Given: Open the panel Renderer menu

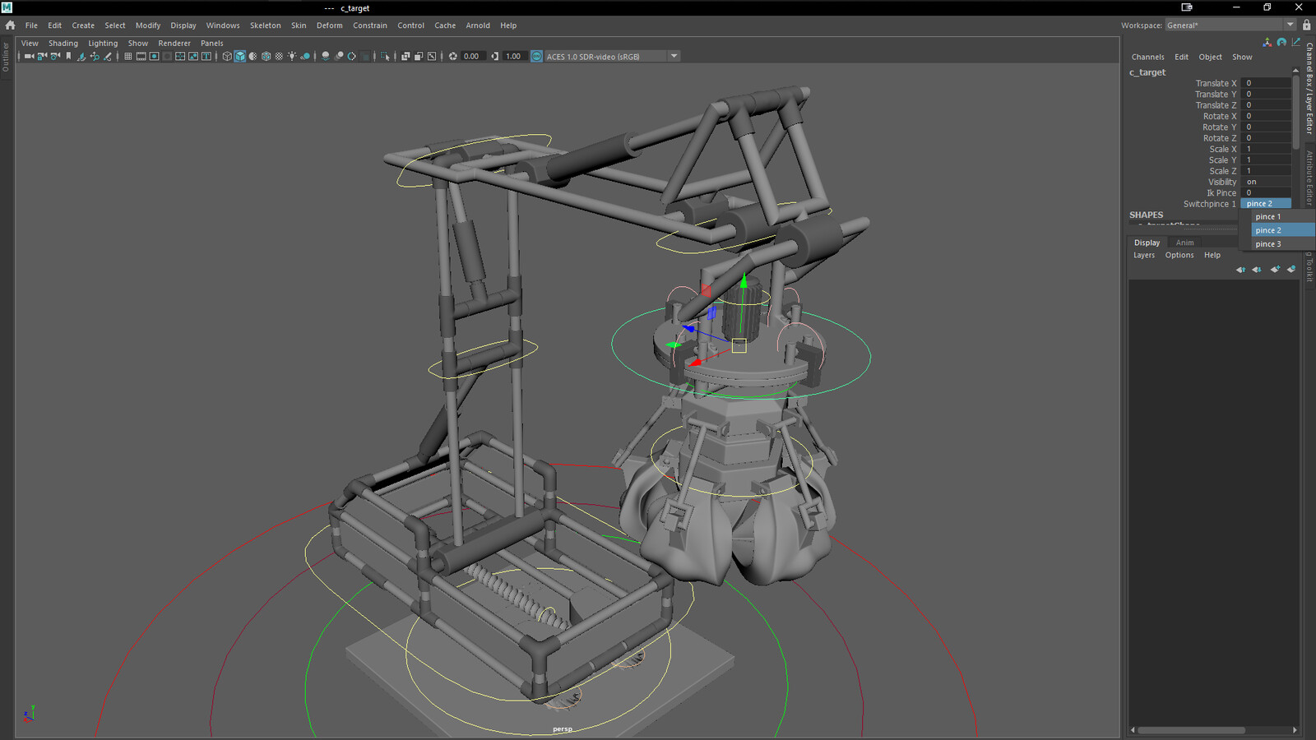Looking at the screenshot, I should click(x=174, y=44).
